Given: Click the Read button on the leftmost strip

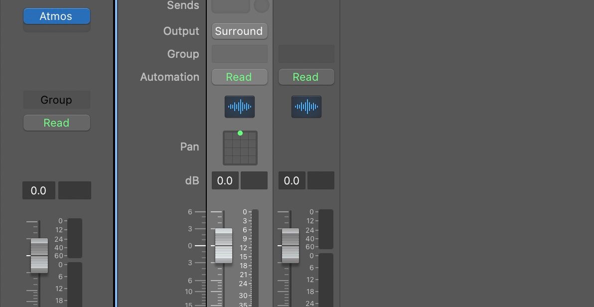Looking at the screenshot, I should (56, 123).
